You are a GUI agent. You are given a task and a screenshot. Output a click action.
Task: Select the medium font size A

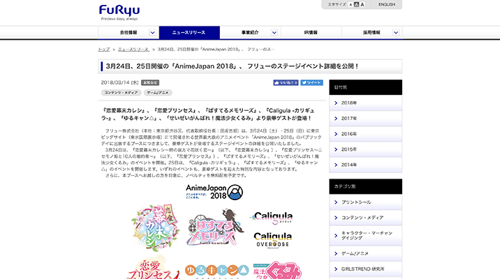[x=357, y=4]
